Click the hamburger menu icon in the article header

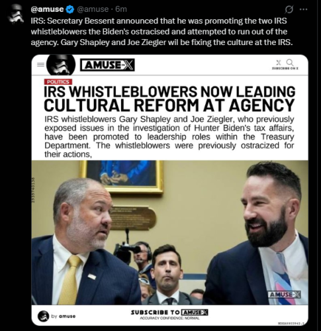(x=40, y=65)
